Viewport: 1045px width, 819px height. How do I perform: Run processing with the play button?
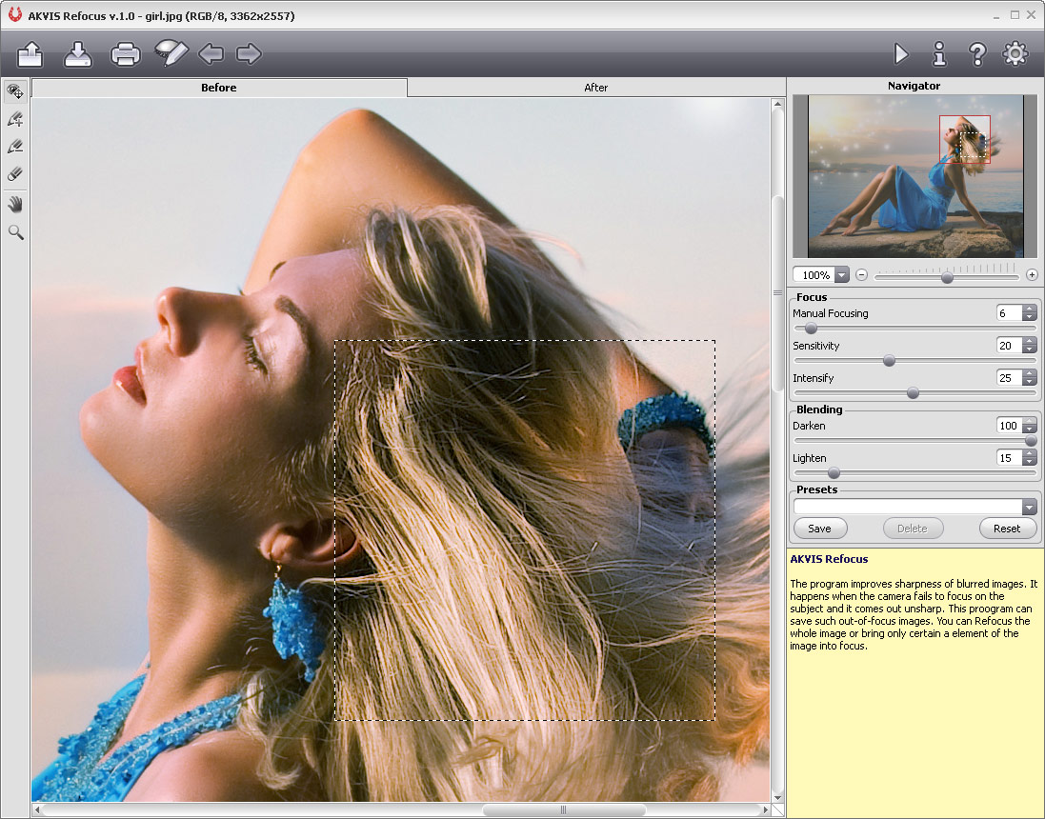[900, 54]
